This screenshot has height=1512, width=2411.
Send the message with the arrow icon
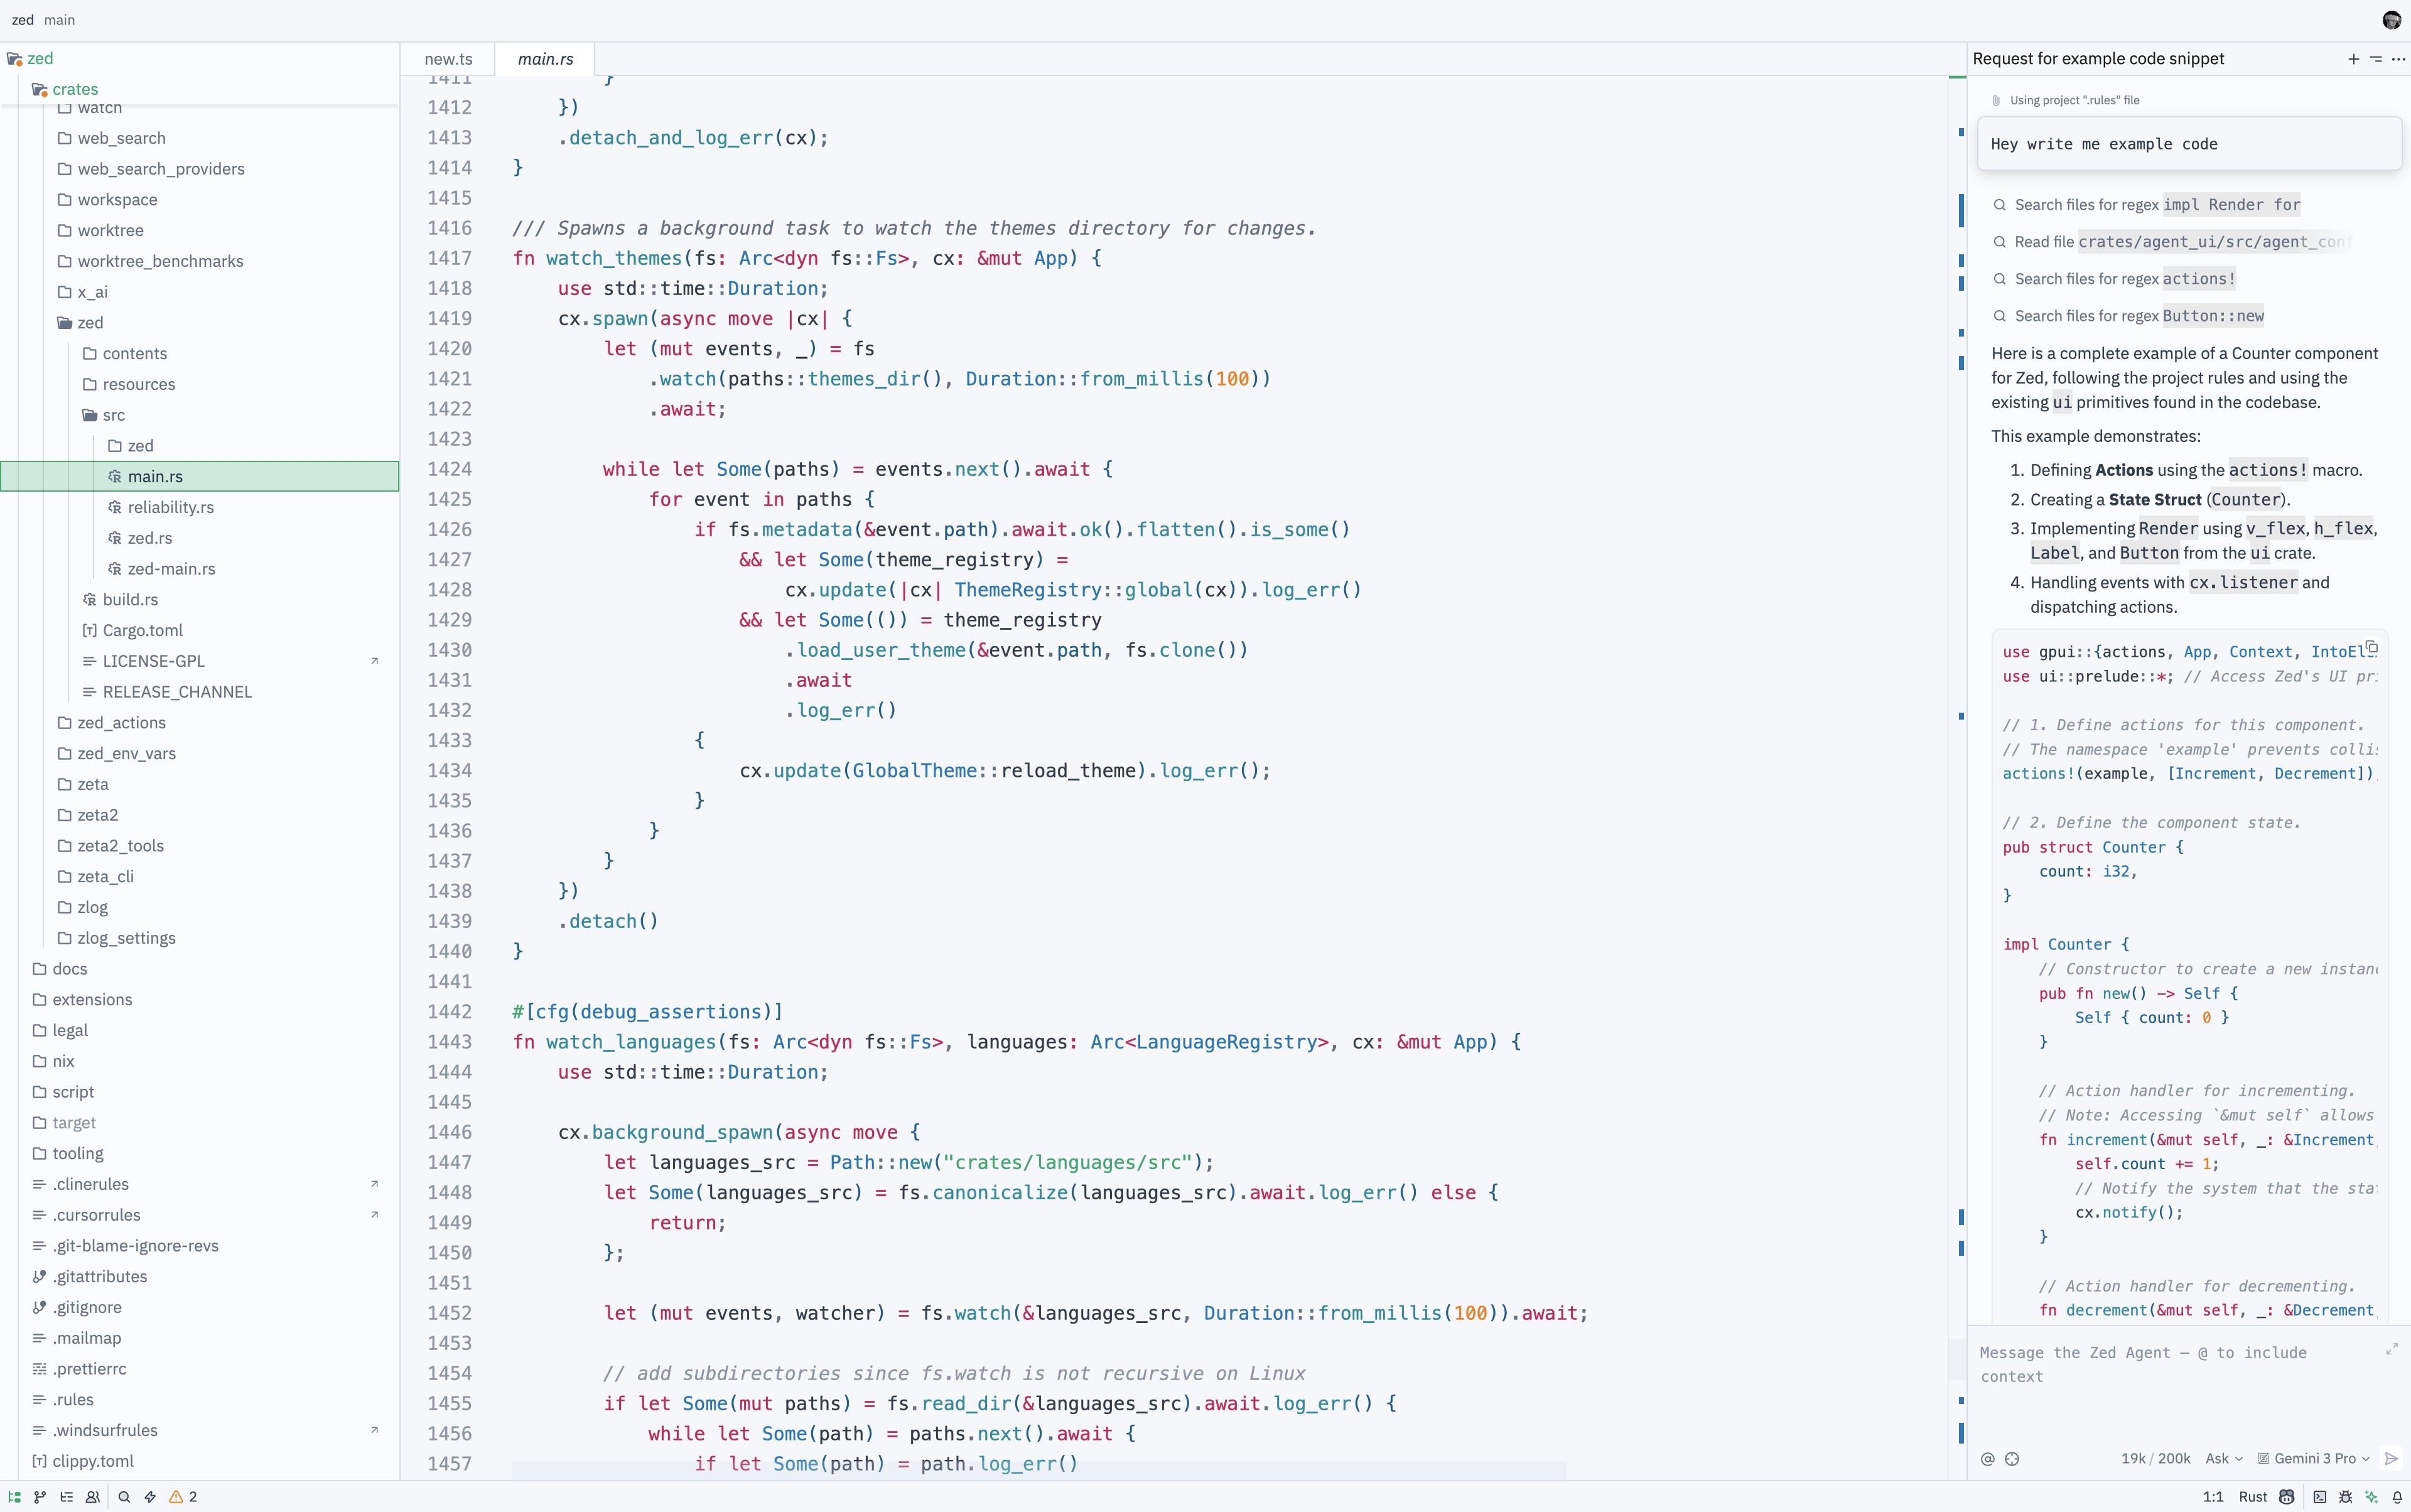click(x=2391, y=1459)
